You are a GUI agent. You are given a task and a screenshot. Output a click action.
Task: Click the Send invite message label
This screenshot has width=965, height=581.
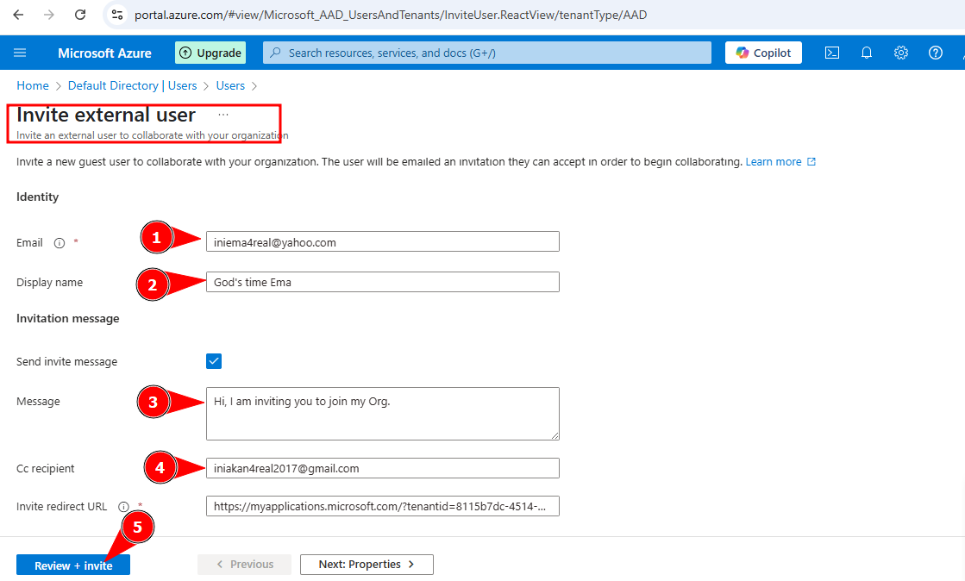point(66,362)
